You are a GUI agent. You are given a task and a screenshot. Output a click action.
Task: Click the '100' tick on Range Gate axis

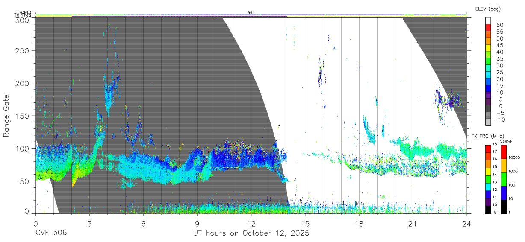[x=23, y=148]
